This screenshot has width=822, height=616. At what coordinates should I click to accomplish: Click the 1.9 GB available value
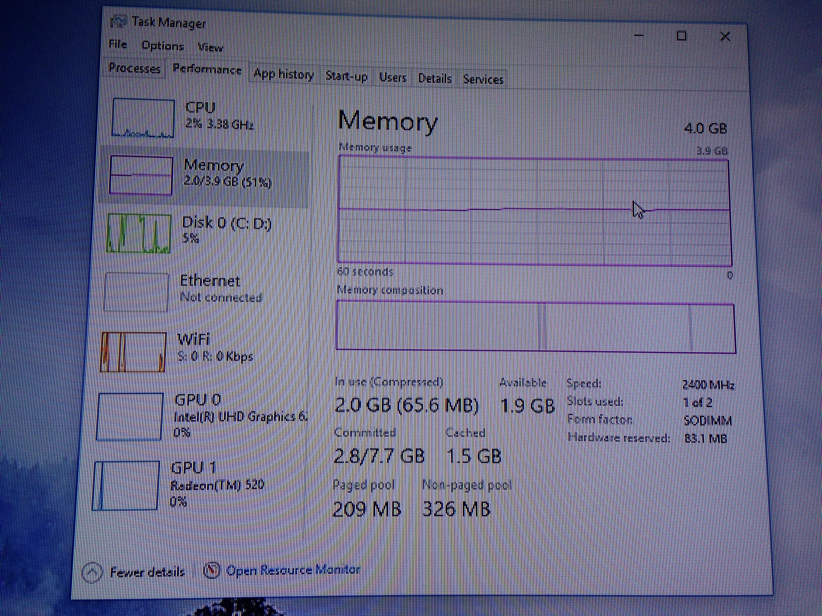[527, 406]
